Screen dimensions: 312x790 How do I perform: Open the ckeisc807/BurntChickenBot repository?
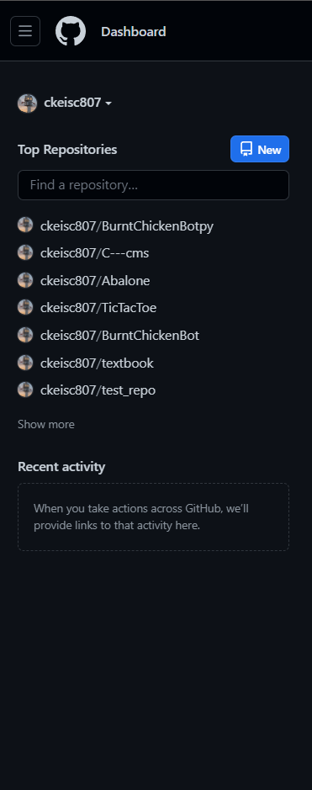coord(119,336)
